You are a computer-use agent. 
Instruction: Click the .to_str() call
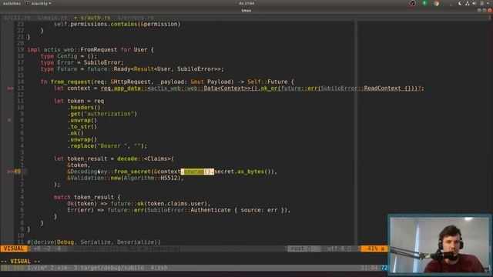click(82, 126)
